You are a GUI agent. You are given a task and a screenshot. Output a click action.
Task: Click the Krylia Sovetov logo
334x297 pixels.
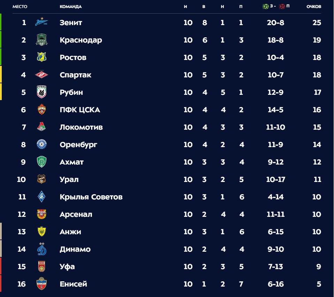pyautogui.click(x=42, y=197)
